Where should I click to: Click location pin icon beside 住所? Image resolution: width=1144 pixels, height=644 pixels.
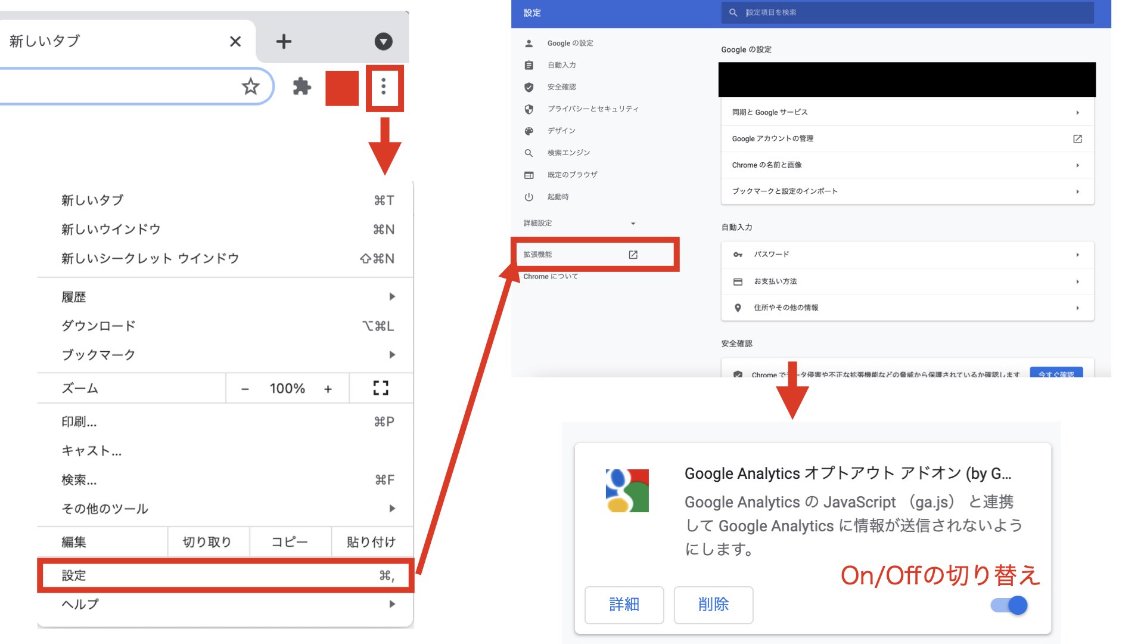[x=738, y=308]
